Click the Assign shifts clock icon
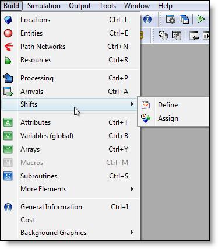The image size is (218, 249). pyautogui.click(x=146, y=118)
